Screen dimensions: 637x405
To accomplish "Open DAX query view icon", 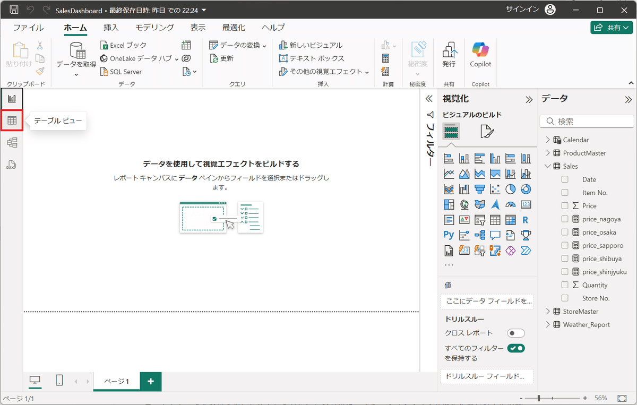I will (12, 164).
